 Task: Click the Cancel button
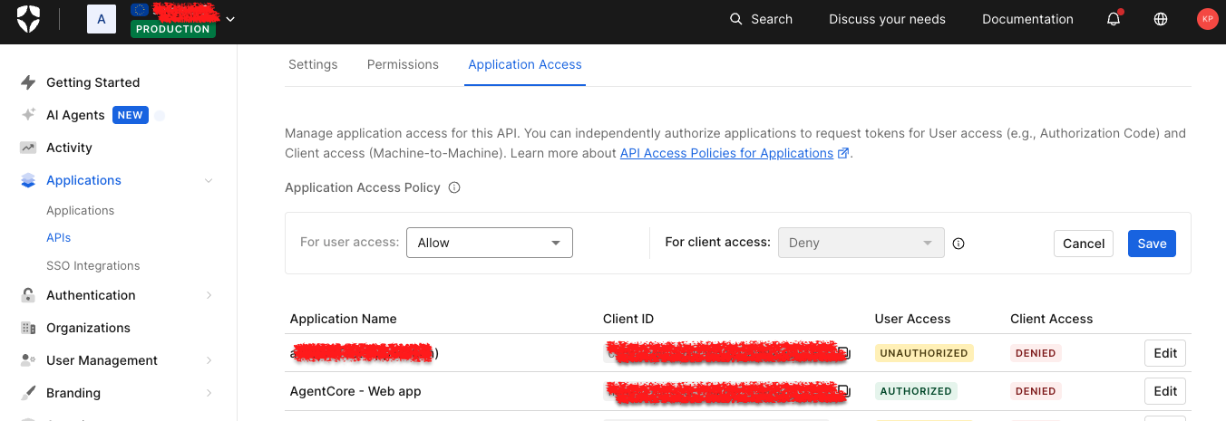[x=1084, y=244]
